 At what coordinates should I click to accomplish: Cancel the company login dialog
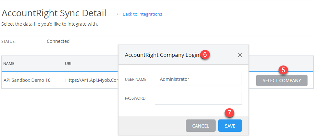tap(200, 126)
